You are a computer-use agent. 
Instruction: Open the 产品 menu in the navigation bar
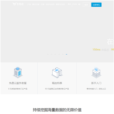point(29,4)
